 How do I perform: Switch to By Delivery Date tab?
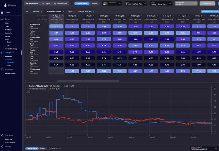pos(61,3)
